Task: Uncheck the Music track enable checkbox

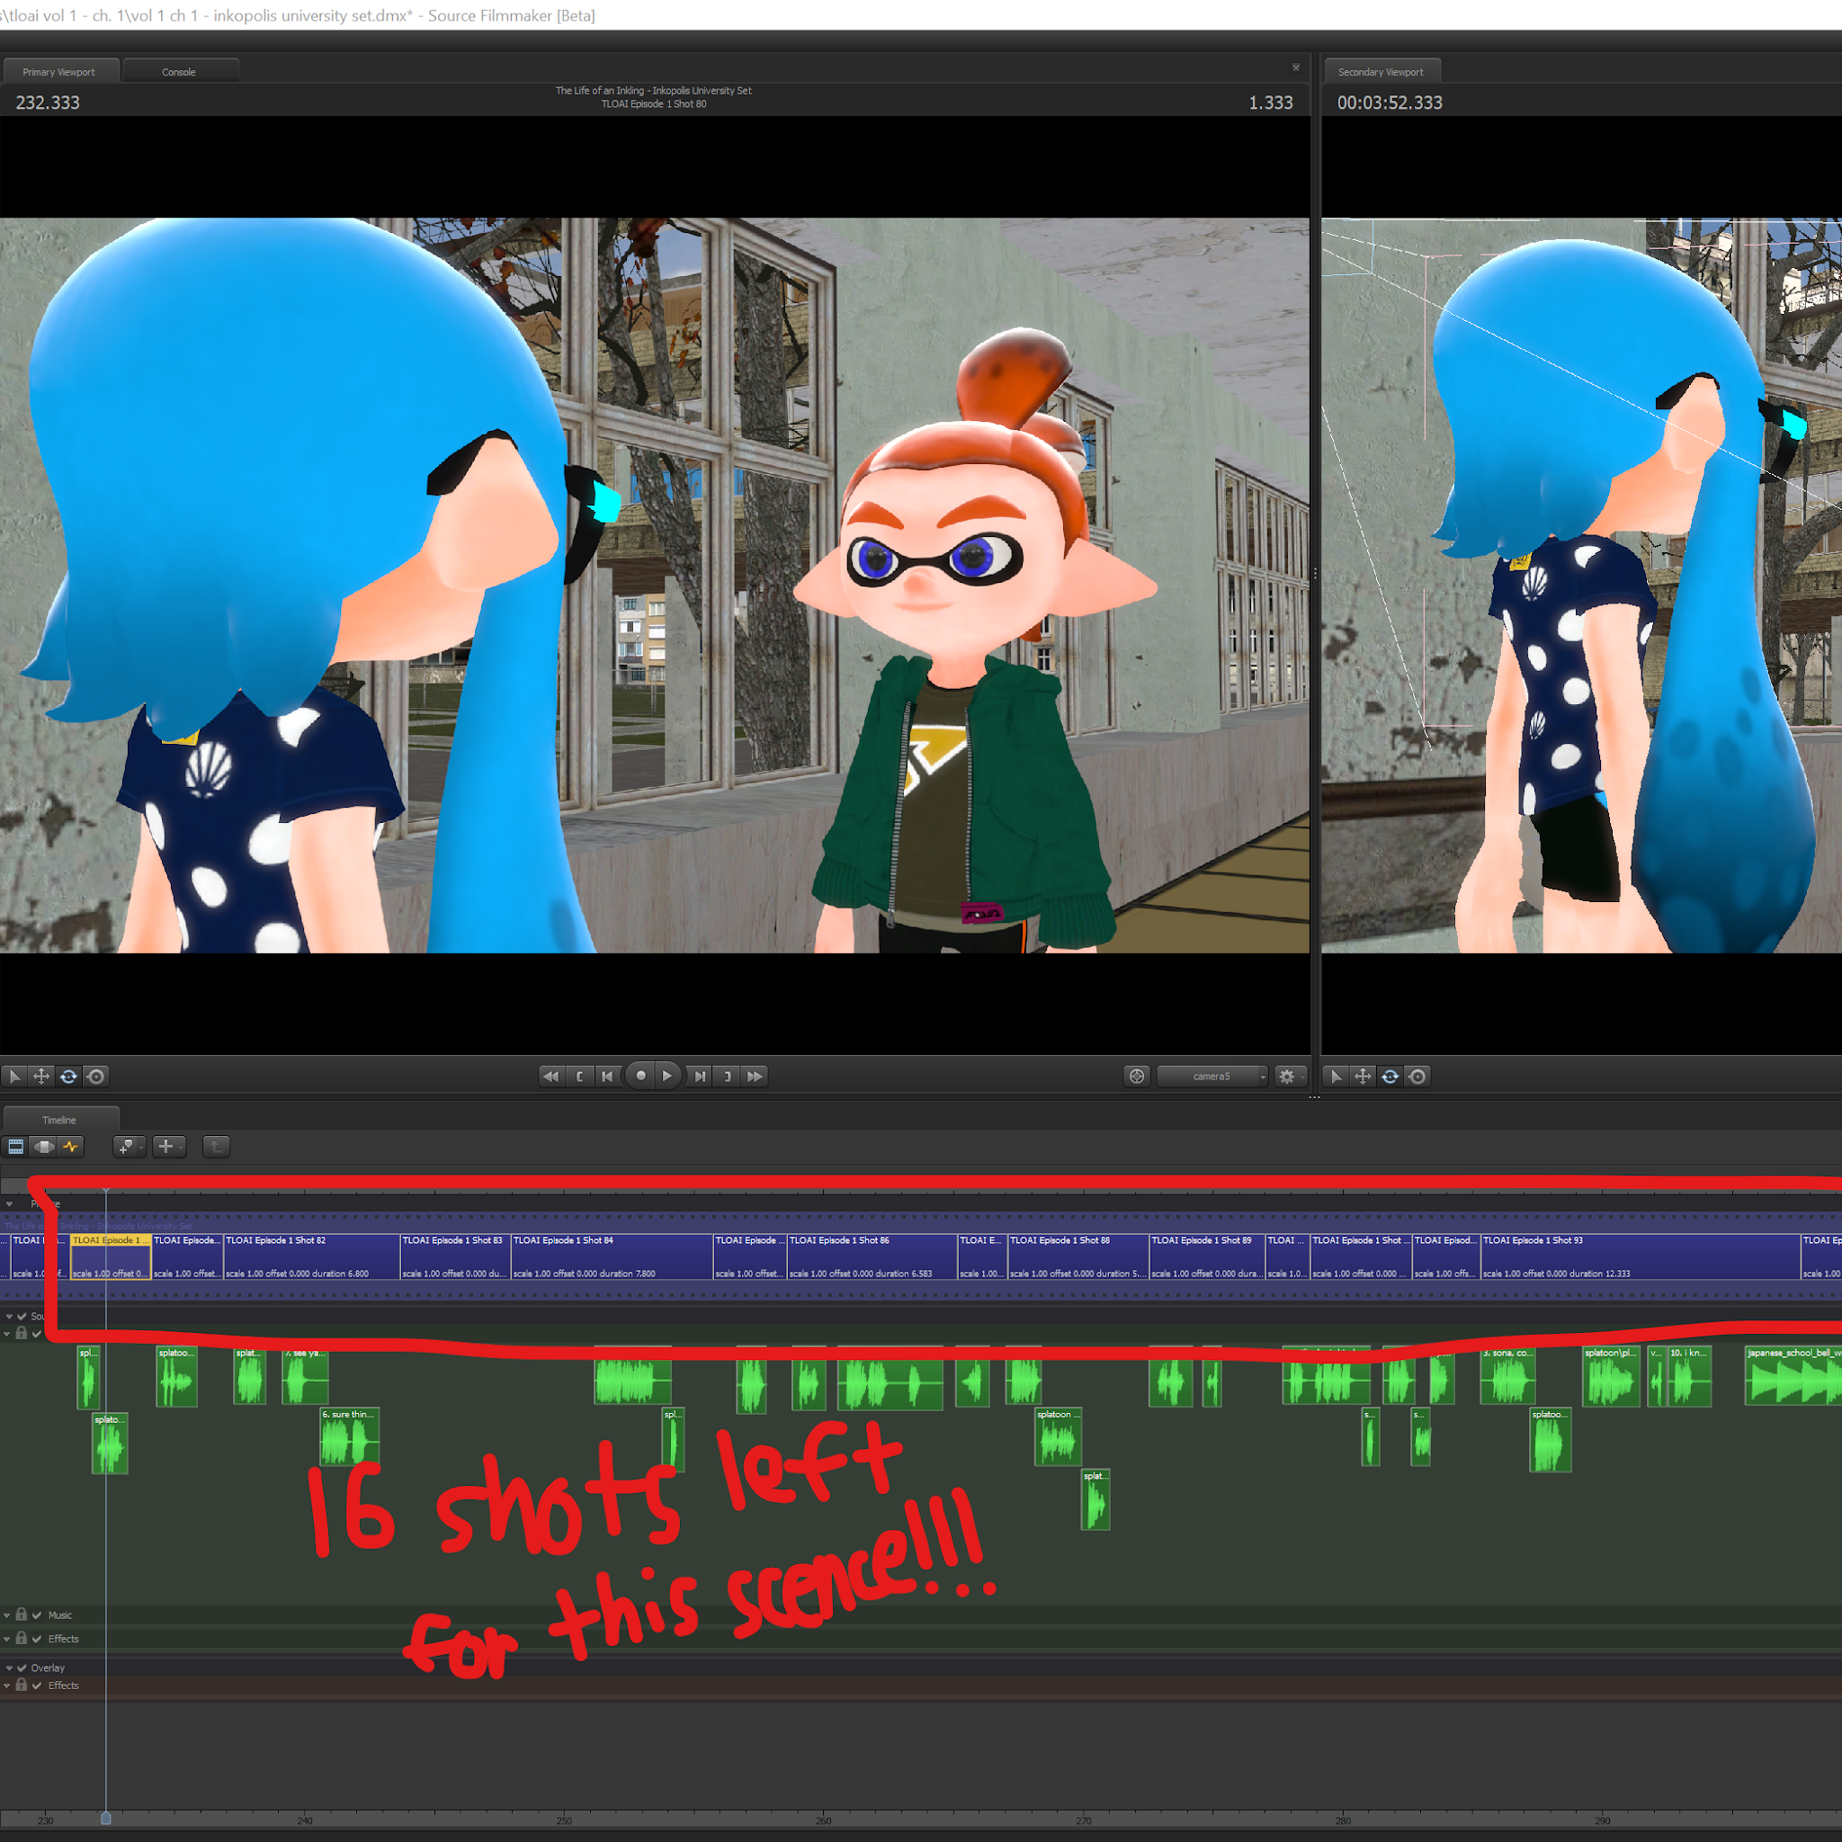Action: 37,1615
